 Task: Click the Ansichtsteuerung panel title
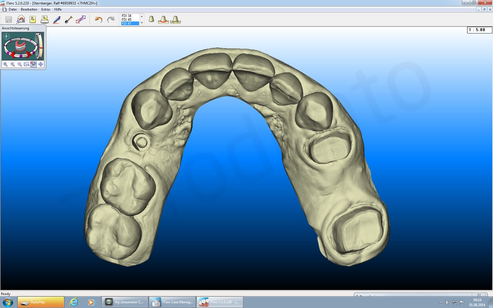[x=15, y=28]
